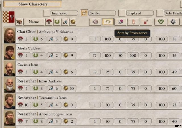Check the Ruler Family filter box
Screen dimensions: 182x128
point(160,13)
